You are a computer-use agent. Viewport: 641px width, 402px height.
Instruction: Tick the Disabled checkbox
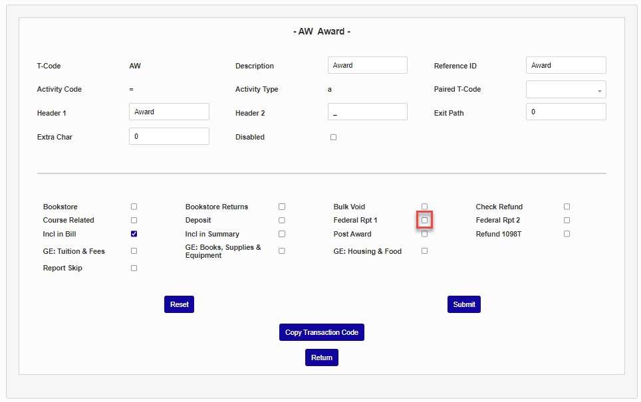click(x=333, y=138)
